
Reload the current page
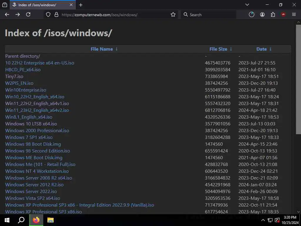pyautogui.click(x=28, y=15)
